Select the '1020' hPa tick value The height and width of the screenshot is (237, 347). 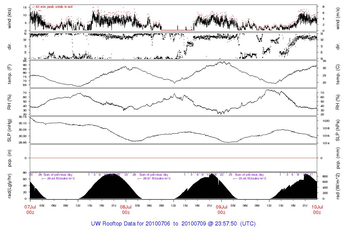pyautogui.click(x=326, y=121)
